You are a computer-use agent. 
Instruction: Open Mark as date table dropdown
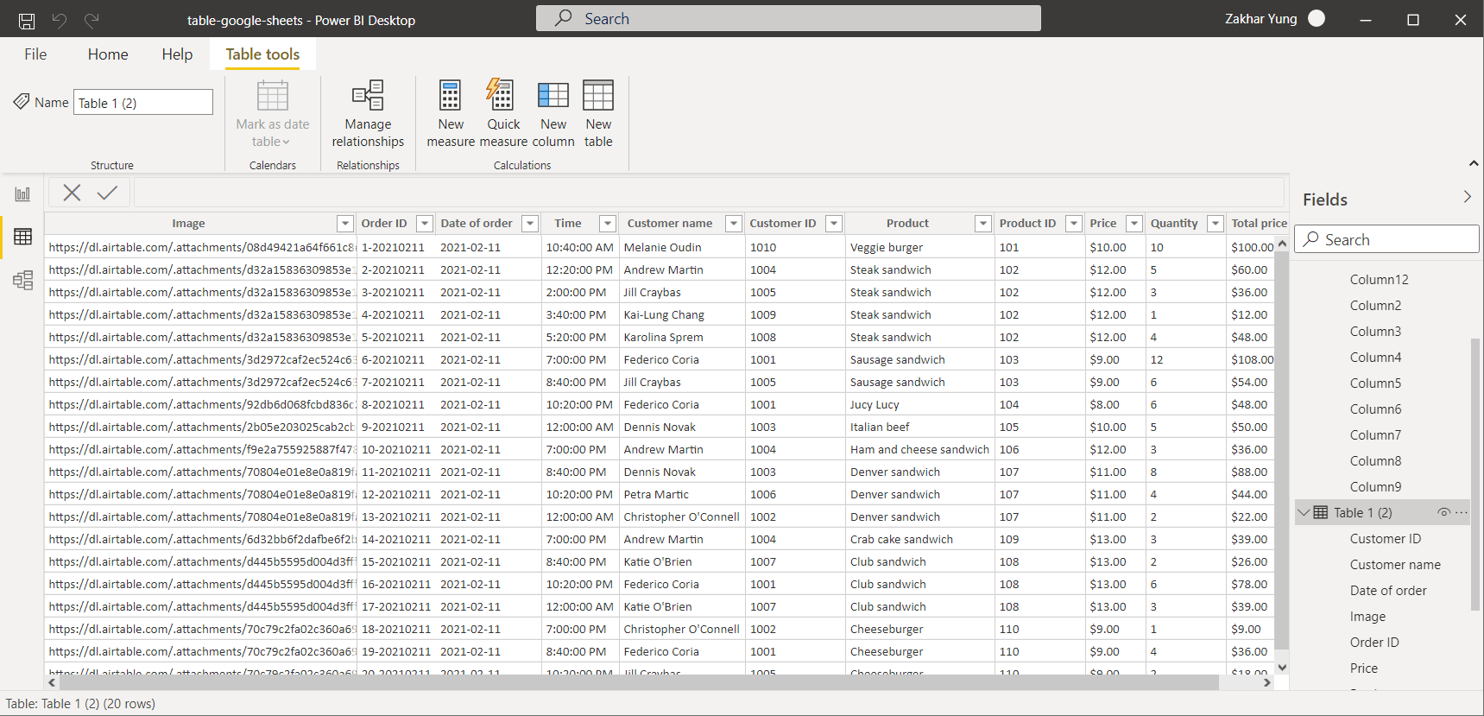273,114
